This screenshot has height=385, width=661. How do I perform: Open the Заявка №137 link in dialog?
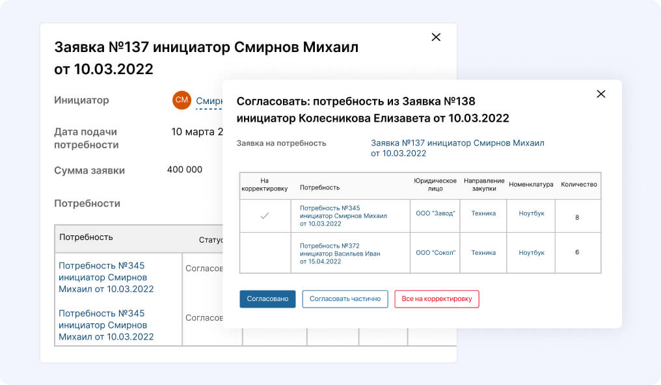tap(457, 148)
